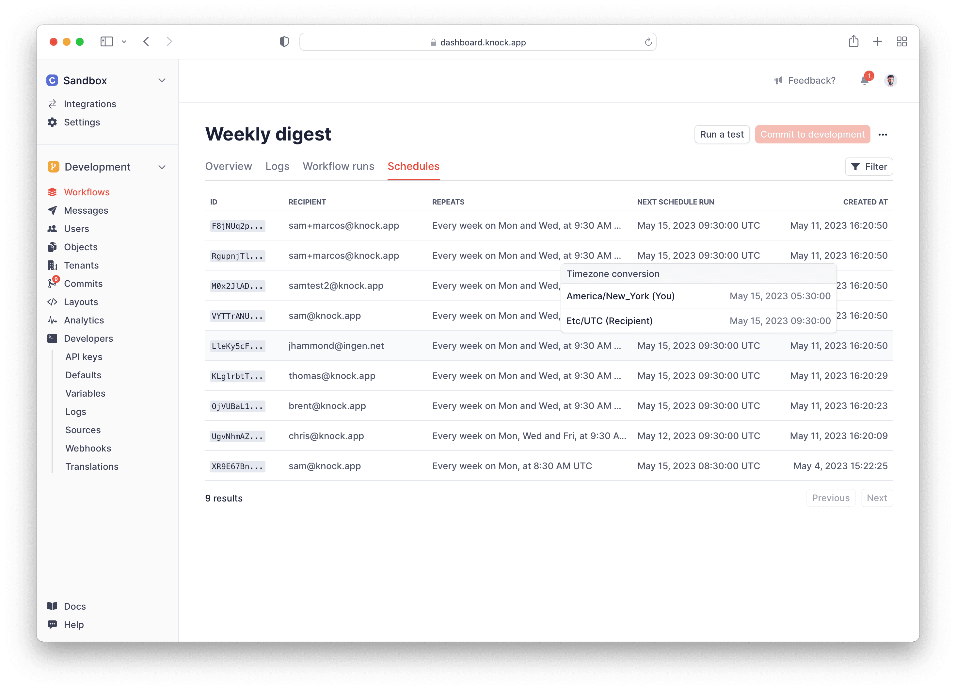Click the sam+marcos@knock.app recipient row

click(344, 225)
